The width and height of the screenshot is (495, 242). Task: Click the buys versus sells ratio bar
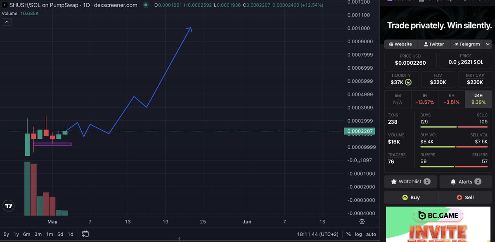tap(454, 127)
